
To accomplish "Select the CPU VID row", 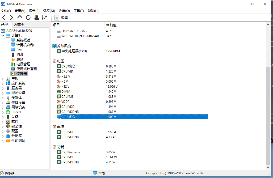I will (132, 71).
